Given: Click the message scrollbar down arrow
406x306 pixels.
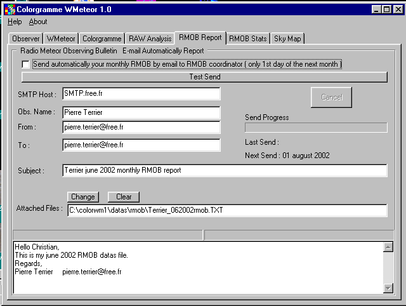Looking at the screenshot, I should click(388, 288).
